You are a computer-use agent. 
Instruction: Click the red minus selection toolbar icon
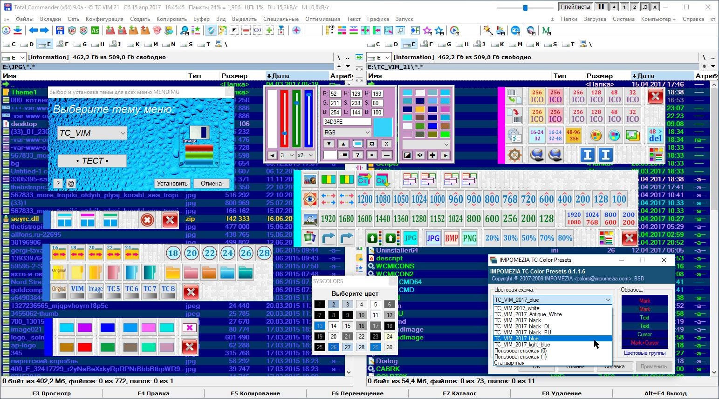pyautogui.click(x=246, y=30)
